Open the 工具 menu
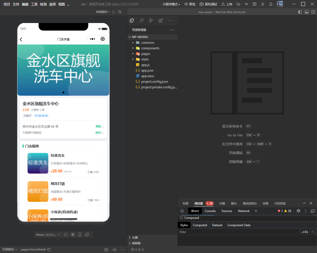317x253 pixels. pyautogui.click(x=34, y=4)
